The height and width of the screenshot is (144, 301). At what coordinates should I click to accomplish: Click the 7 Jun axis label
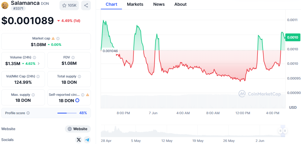coord(153,113)
